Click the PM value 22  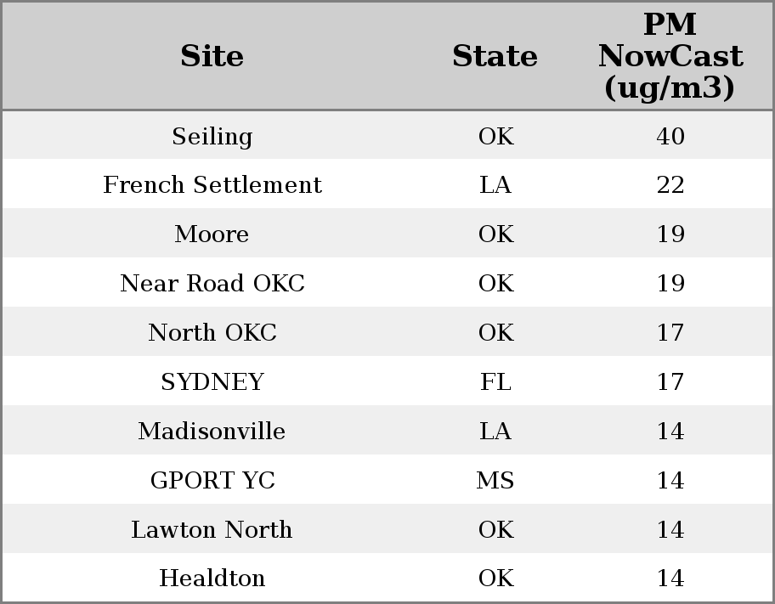[670, 185]
